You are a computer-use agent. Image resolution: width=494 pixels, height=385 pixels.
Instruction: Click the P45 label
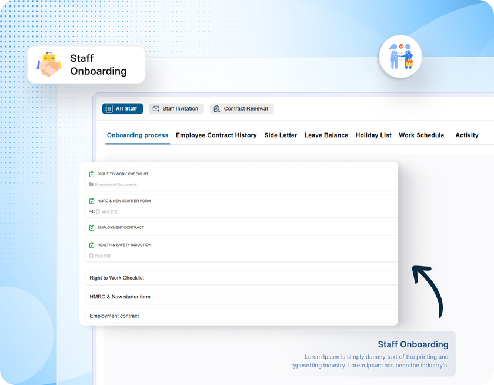click(x=92, y=211)
